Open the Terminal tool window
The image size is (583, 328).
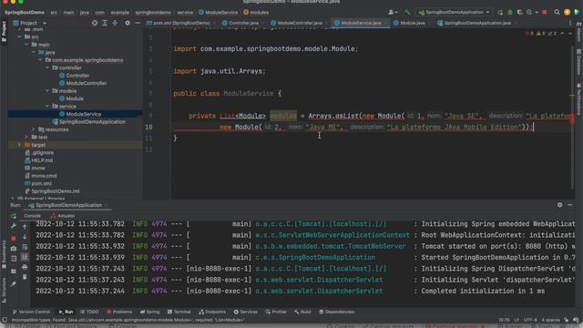tap(179, 312)
